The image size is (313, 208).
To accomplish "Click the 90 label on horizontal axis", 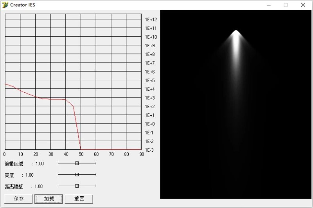I will click(x=142, y=154).
